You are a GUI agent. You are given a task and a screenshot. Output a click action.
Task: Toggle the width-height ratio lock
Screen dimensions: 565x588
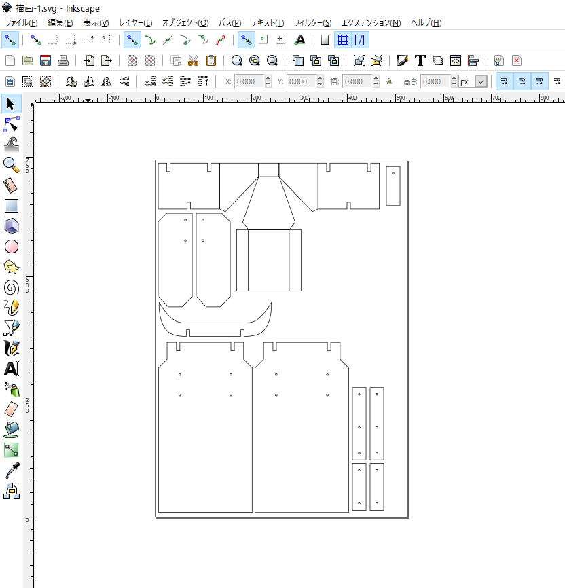389,81
